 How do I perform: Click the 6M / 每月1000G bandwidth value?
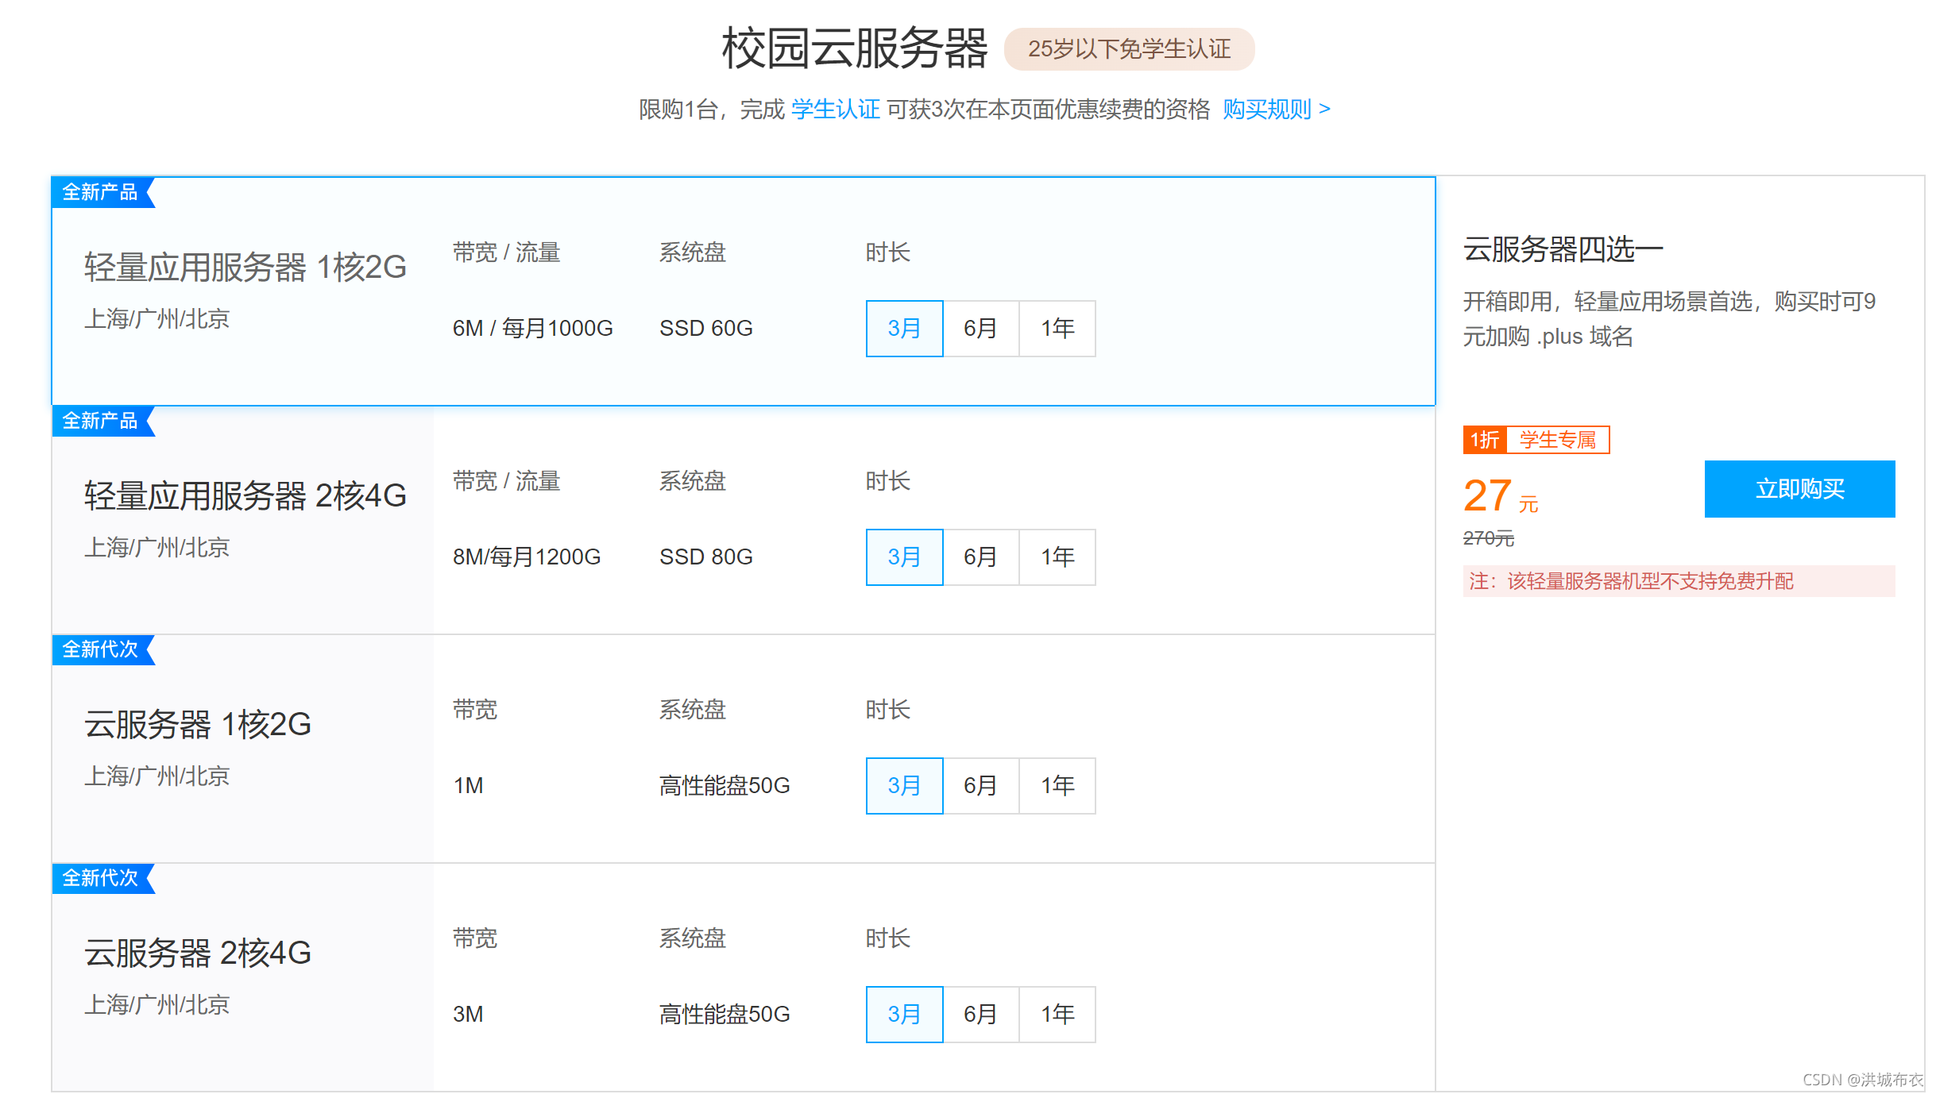click(x=532, y=329)
